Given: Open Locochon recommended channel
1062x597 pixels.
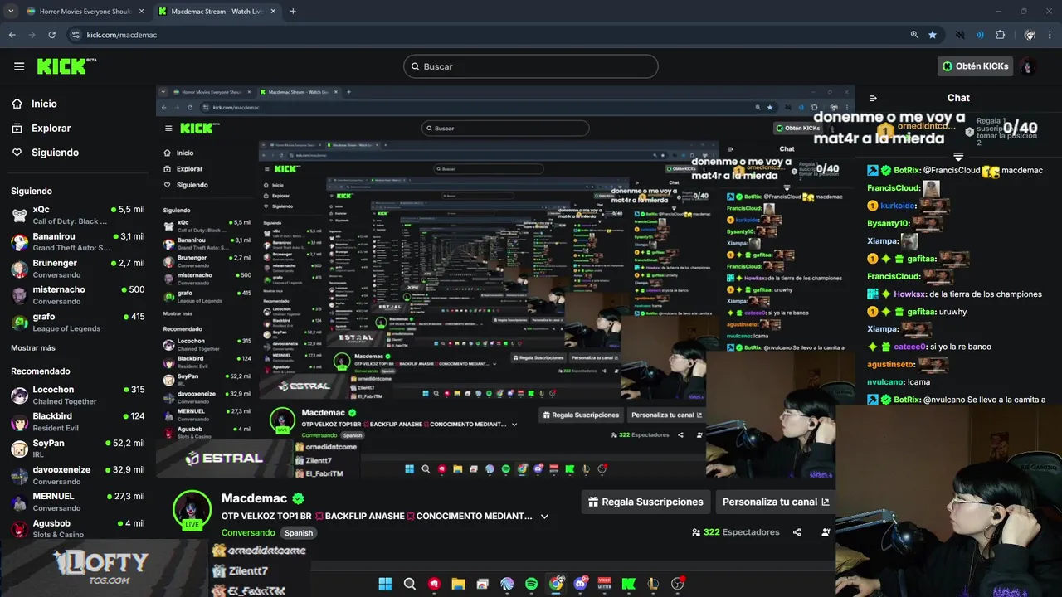Looking at the screenshot, I should [77, 396].
